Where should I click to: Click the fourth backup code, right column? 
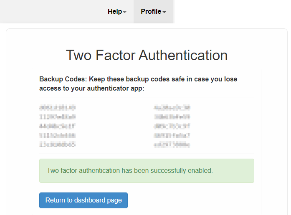click(x=172, y=135)
